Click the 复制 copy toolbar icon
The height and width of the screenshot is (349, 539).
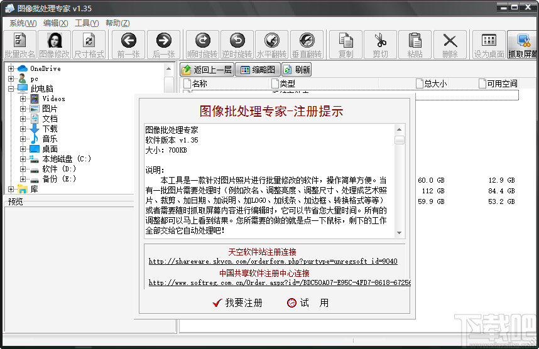pyautogui.click(x=346, y=45)
